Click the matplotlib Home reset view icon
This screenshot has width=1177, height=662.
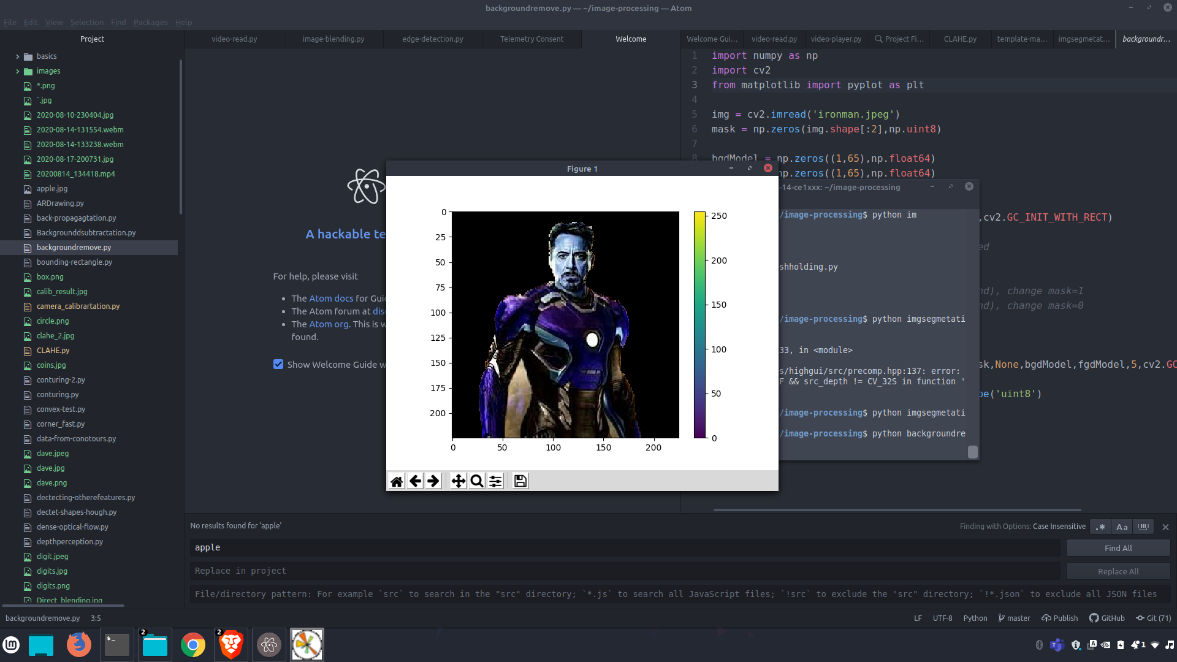[x=397, y=481]
